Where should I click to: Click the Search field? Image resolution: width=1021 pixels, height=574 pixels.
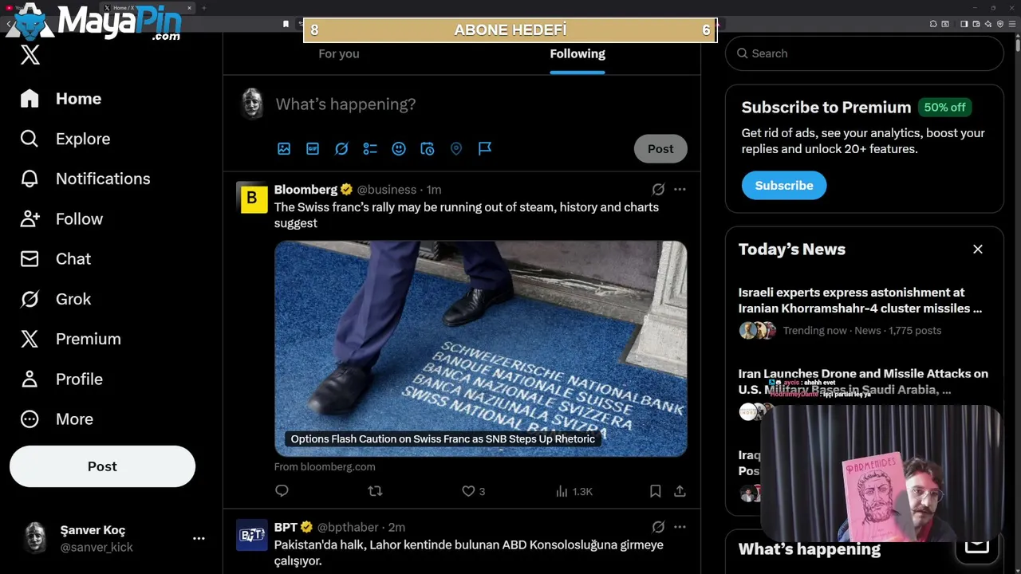pos(864,53)
